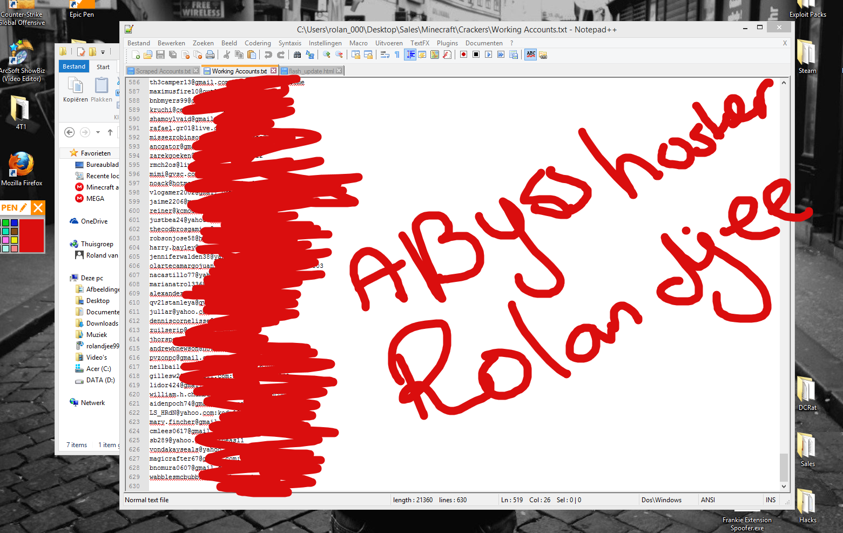
Task: Select Netwerk in Explorer sidebar
Action: pyautogui.click(x=87, y=403)
